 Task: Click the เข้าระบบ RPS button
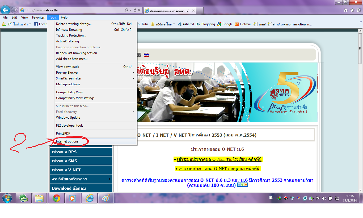[x=81, y=152]
